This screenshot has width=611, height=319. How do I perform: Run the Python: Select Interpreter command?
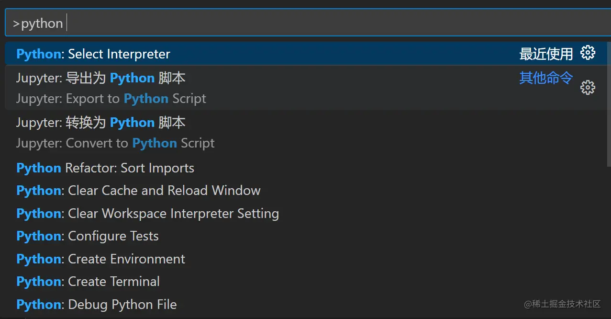(306, 54)
